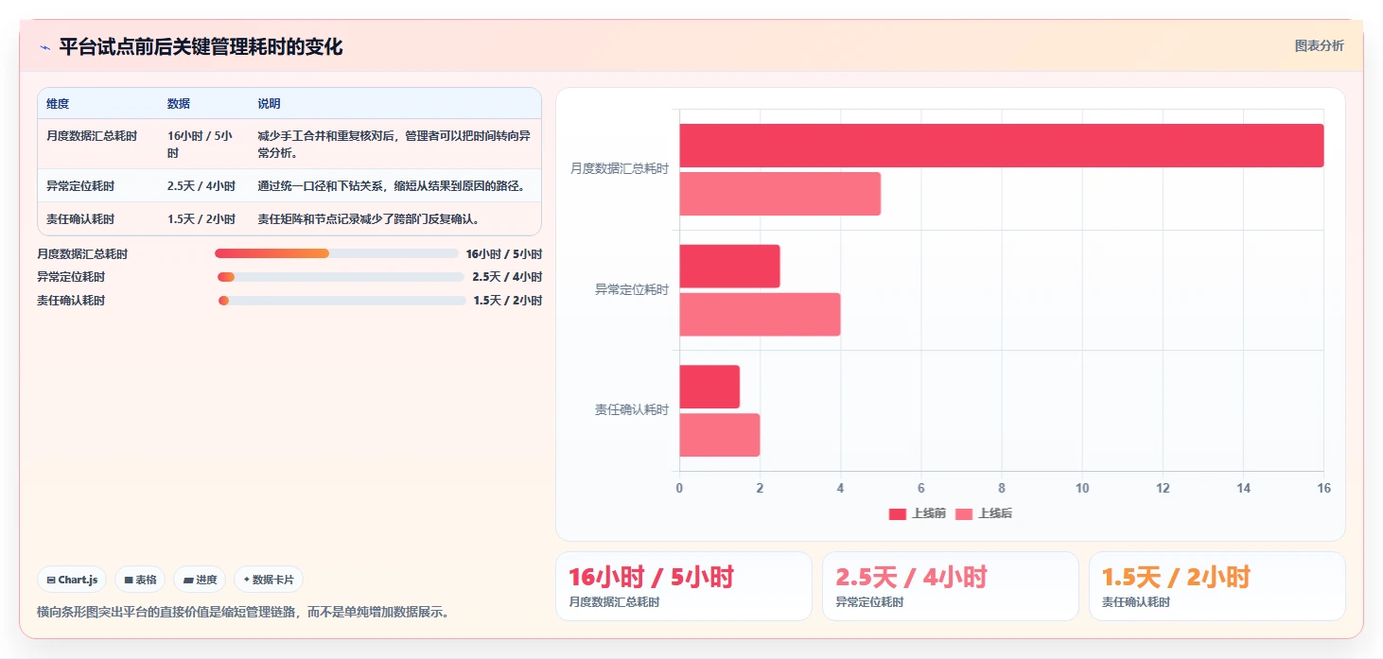The image size is (1383, 659).
Task: Click the 1.5天 / 2小时 data card
Action: (1217, 586)
